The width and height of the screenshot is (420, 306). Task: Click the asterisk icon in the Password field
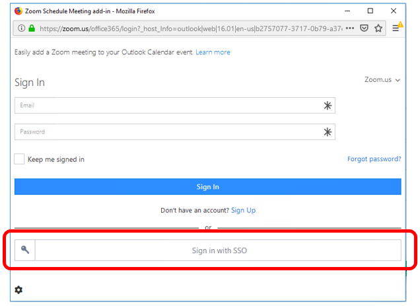(x=328, y=132)
